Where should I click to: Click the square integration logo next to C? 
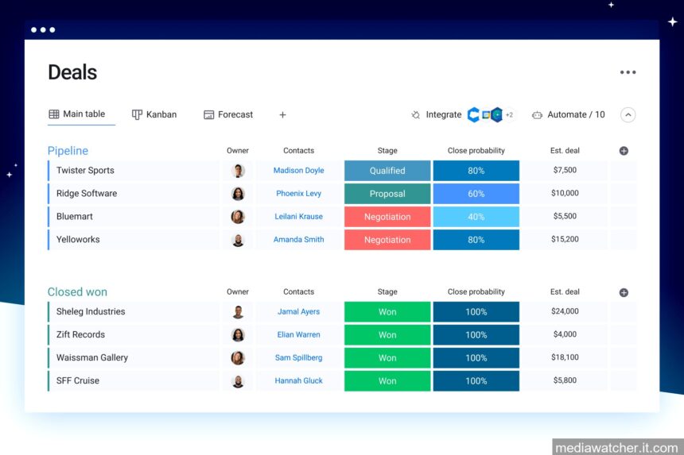[x=485, y=114]
